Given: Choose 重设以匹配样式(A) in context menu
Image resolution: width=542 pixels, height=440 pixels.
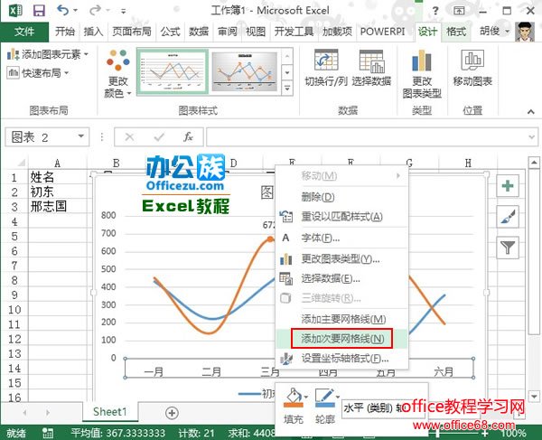Looking at the screenshot, I should tap(342, 217).
